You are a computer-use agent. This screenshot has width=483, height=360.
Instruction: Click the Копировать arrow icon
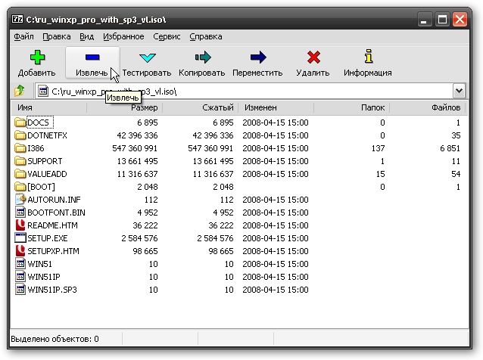pyautogui.click(x=203, y=57)
